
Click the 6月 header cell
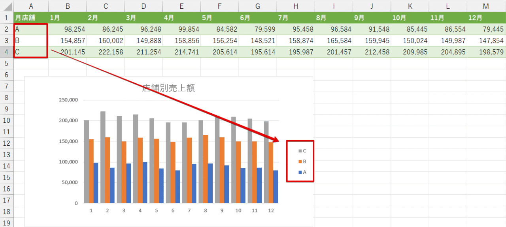(257, 18)
